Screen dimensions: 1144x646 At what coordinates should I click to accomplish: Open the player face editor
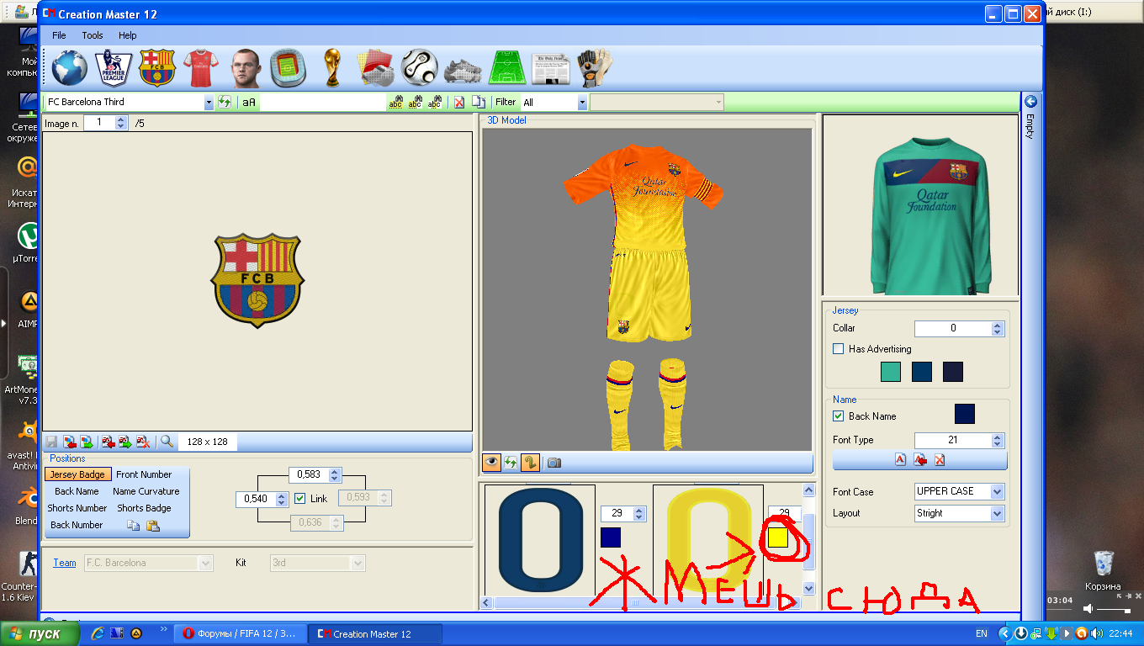pyautogui.click(x=245, y=67)
